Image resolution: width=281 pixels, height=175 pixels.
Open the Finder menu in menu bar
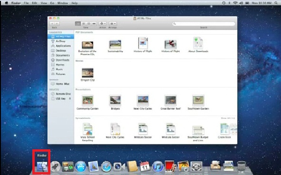point(16,3)
